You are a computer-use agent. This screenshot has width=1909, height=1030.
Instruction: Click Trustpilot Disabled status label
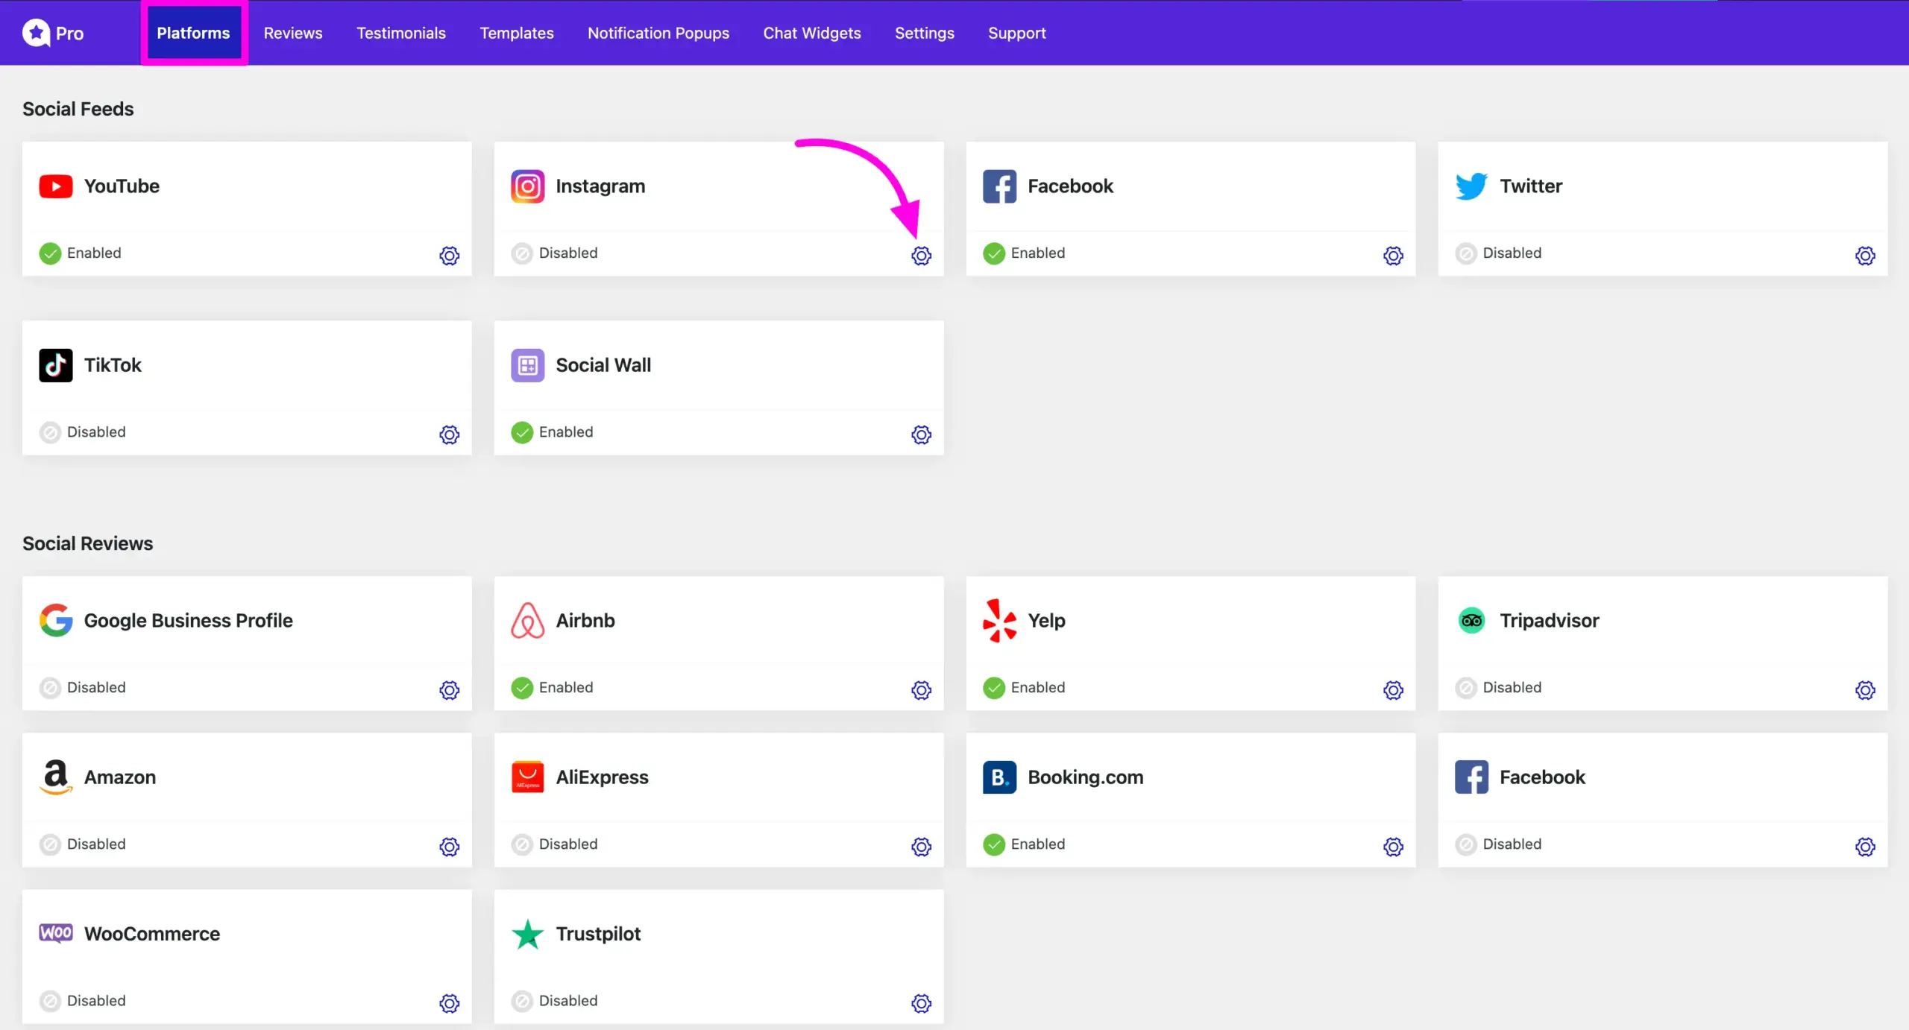[568, 1000]
